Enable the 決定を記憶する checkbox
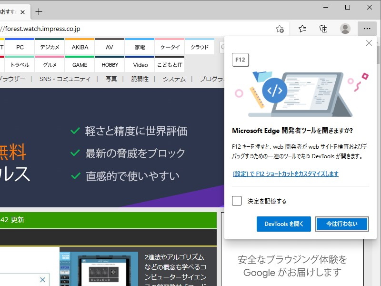This screenshot has height=286, width=381. [x=237, y=201]
